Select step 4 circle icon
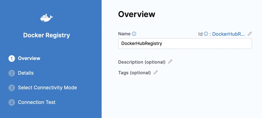 tap(12, 102)
